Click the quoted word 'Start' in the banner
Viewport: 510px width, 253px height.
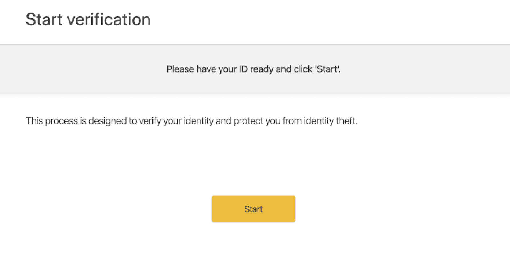tap(327, 69)
